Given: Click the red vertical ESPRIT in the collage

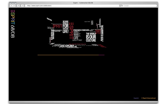Looking at the screenshot, I should point(71,31).
